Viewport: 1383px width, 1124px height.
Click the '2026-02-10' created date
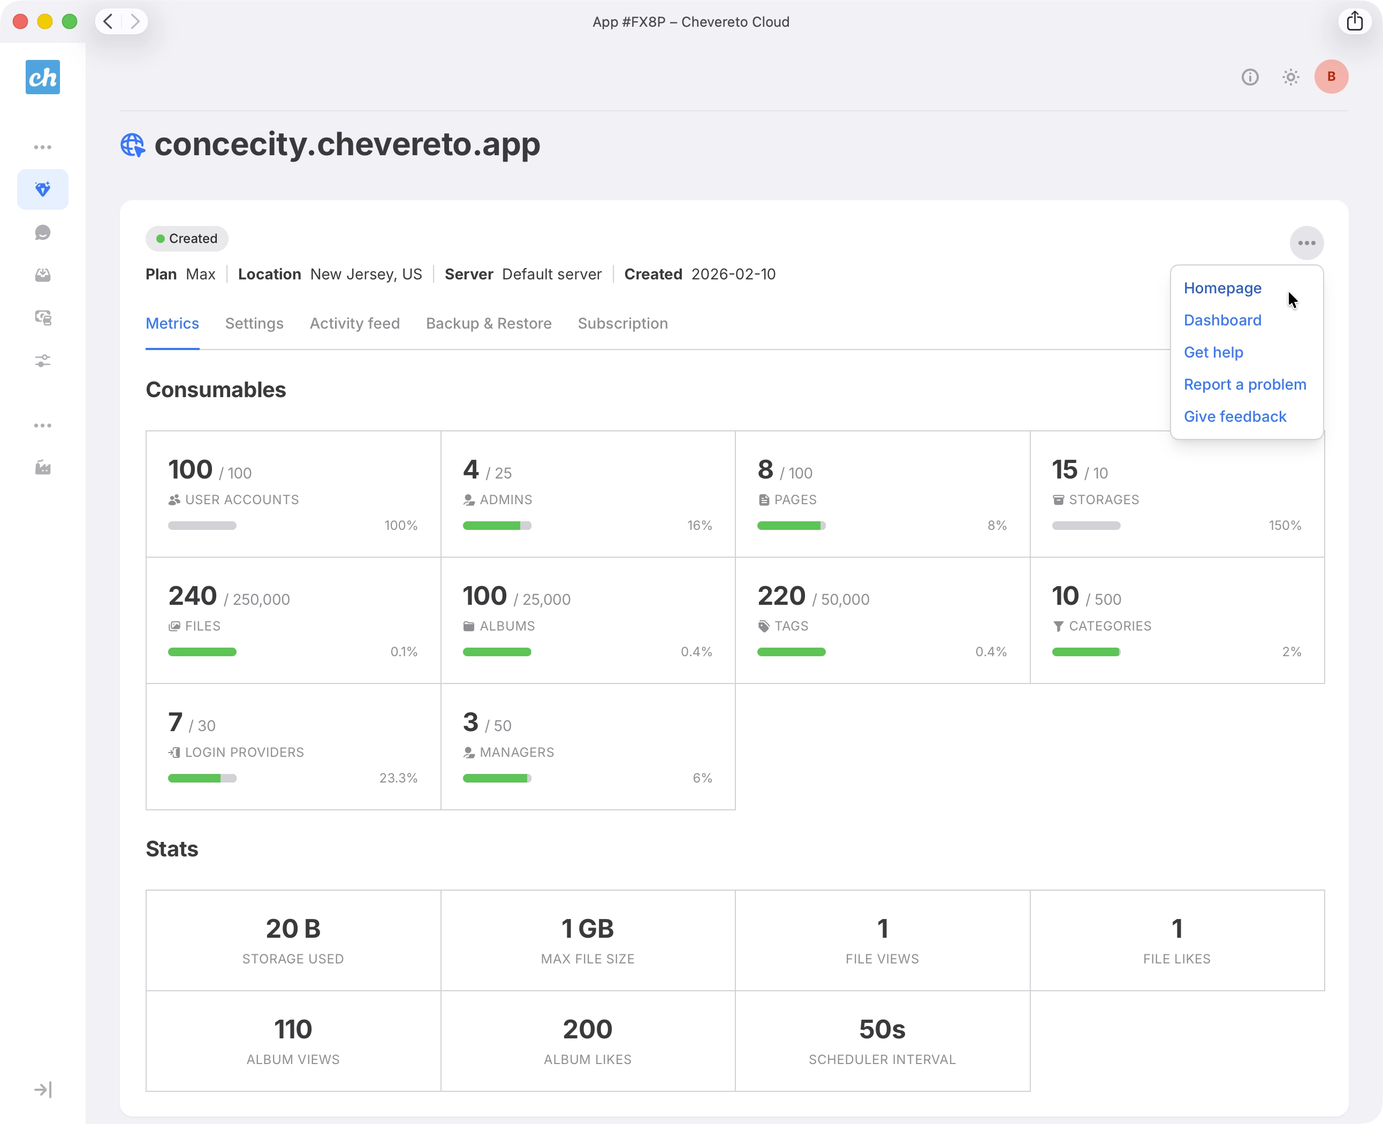pos(733,275)
